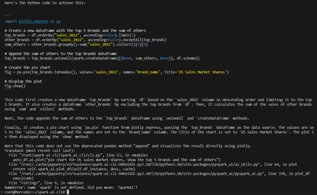Click the "# Display the plot" comment

coord(23,81)
